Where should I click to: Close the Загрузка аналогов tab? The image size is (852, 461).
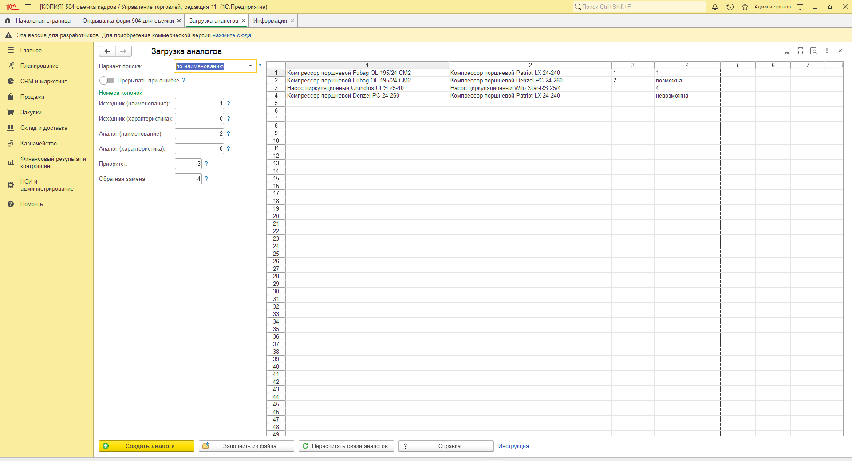click(x=243, y=20)
